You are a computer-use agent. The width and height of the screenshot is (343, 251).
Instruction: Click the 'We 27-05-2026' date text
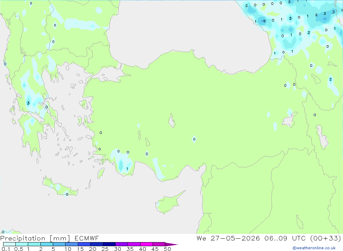(x=228, y=238)
